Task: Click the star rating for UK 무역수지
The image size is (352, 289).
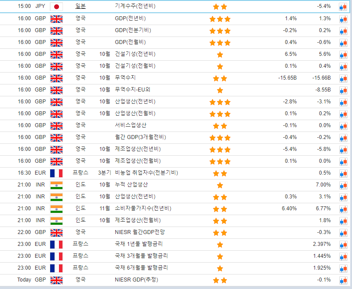Action: tap(220, 78)
